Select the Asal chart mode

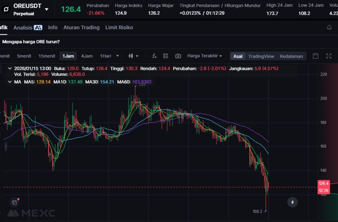[238, 56]
